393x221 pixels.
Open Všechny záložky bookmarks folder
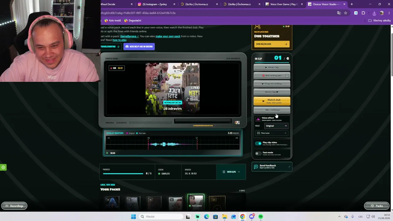(379, 21)
